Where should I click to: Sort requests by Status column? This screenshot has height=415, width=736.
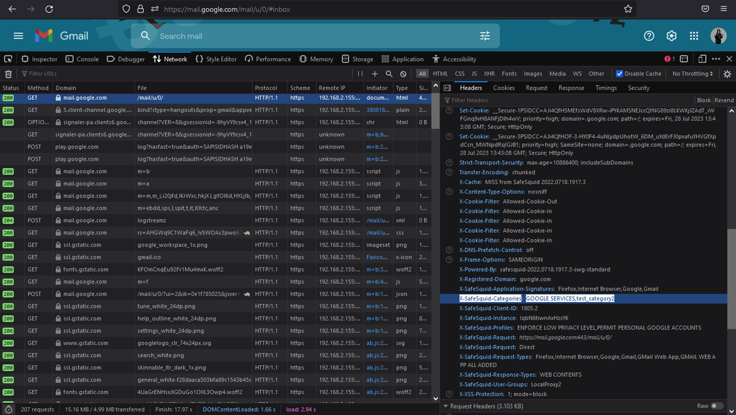pyautogui.click(x=12, y=88)
